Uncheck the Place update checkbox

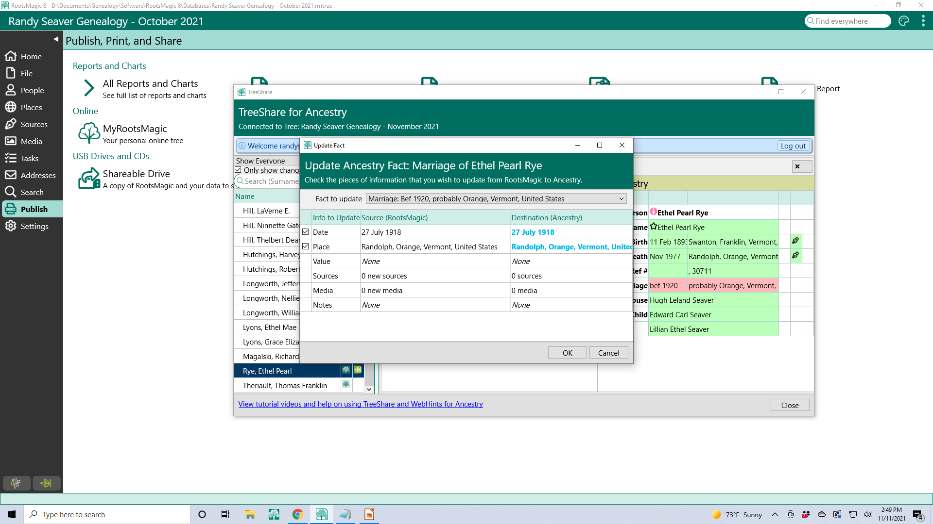[x=306, y=246]
